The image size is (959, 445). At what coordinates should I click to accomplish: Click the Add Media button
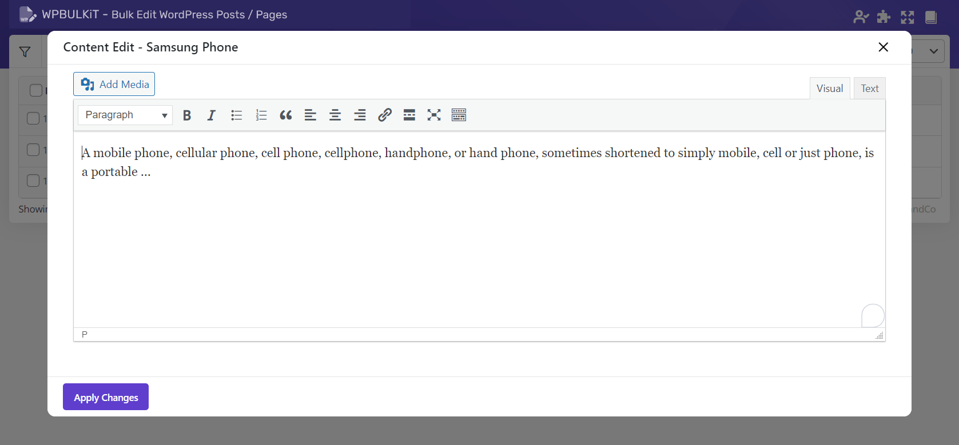pos(114,85)
